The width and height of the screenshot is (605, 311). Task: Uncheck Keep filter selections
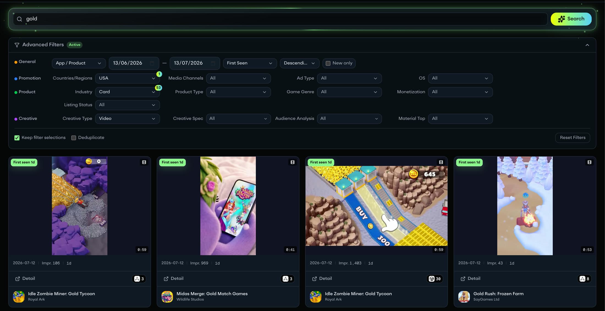click(x=17, y=138)
